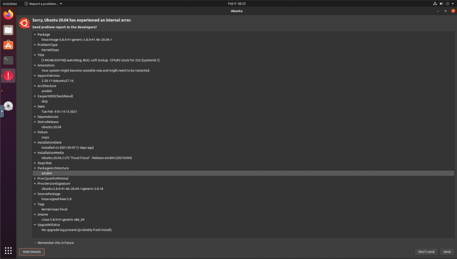This screenshot has height=259, width=457.
Task: Select the Installed on 2021-02-07 row
Action: [x=244, y=147]
